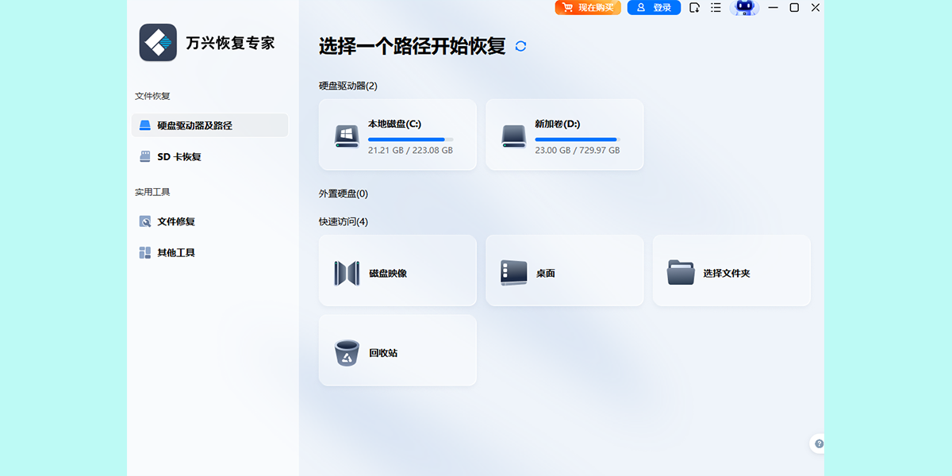Image resolution: width=952 pixels, height=476 pixels.
Task: Click the 万兴恢复专家 app logo
Action: coord(158,42)
